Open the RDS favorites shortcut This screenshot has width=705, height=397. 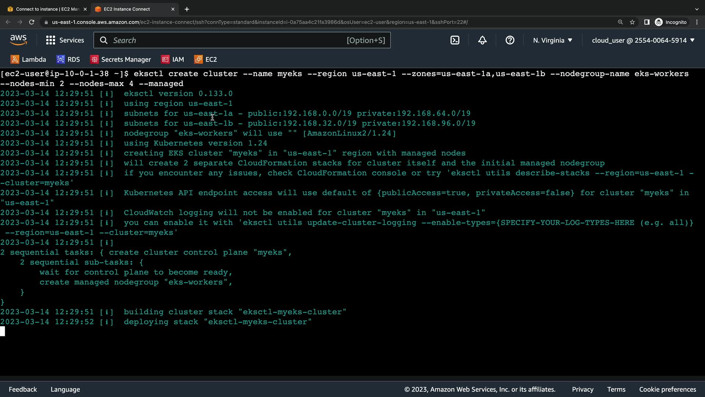pos(68,60)
